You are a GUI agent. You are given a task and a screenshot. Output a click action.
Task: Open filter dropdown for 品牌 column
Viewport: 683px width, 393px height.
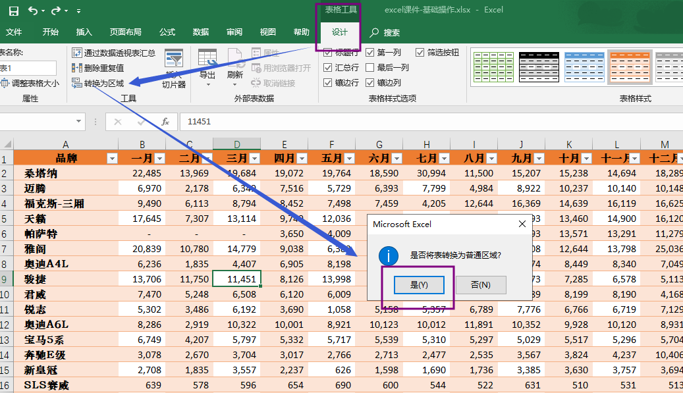113,159
